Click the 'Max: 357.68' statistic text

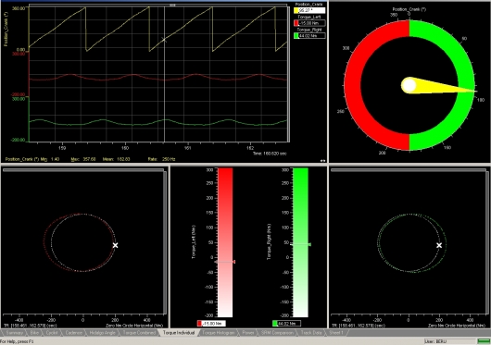[x=83, y=159]
